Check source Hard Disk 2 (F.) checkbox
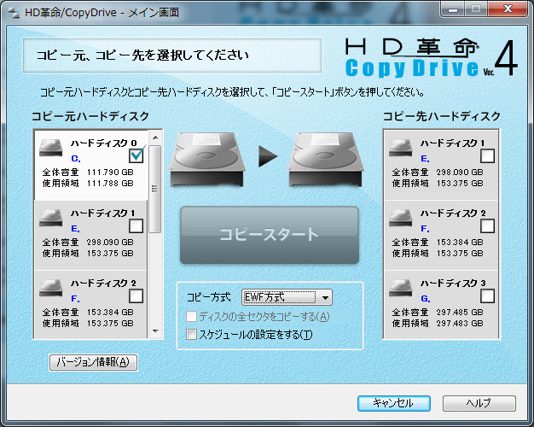 coord(136,296)
